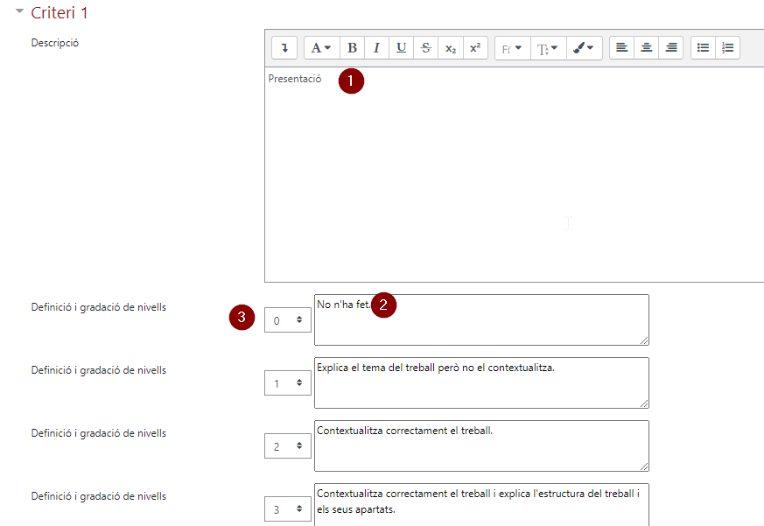Click the text box mentioning 'els seus apartats'

[481, 504]
